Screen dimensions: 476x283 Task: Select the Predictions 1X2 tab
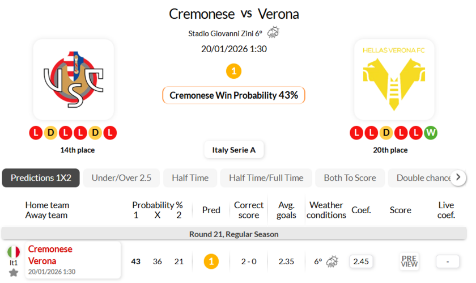click(x=41, y=178)
